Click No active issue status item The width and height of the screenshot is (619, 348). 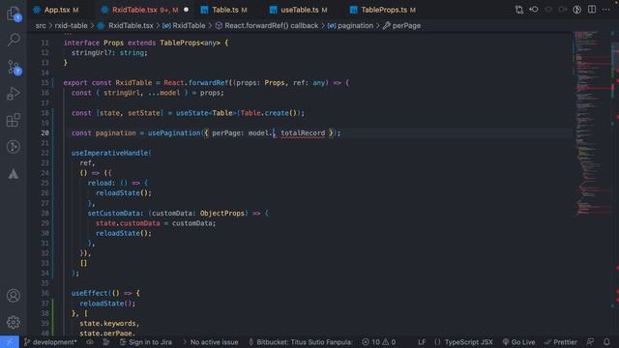(211, 342)
